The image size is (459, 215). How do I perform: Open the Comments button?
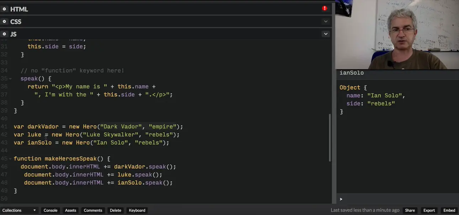pyautogui.click(x=93, y=210)
